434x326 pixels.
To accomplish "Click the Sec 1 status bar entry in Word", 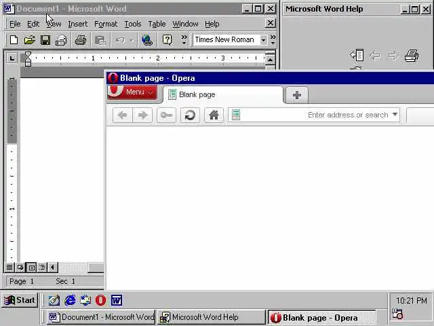I will point(65,281).
